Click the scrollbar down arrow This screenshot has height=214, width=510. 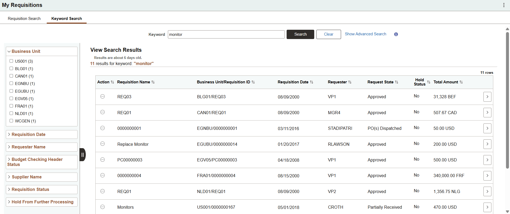pyautogui.click(x=507, y=212)
